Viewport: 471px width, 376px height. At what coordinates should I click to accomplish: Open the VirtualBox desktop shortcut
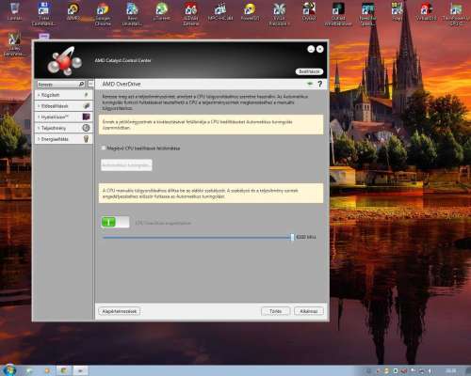pyautogui.click(x=426, y=10)
